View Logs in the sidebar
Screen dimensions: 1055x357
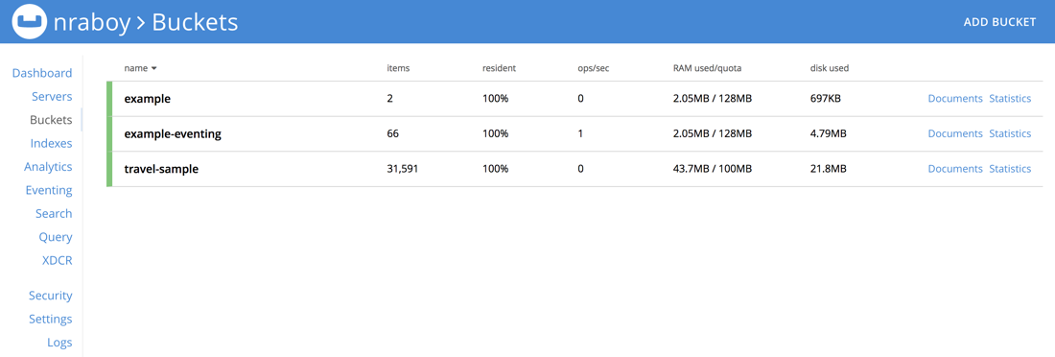click(x=59, y=343)
